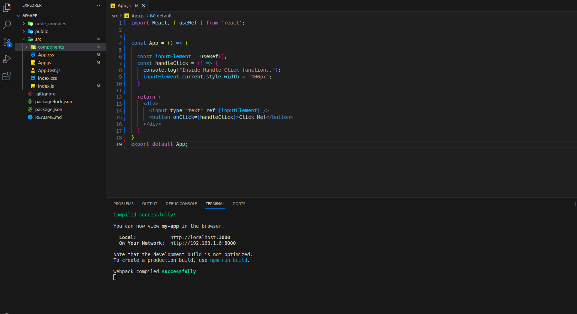Close the App.js editor tab

(x=144, y=6)
